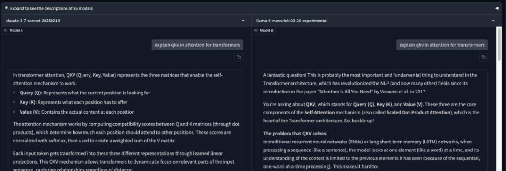Click the 'A fantastic question!' paragraph in Model B
The image size is (506, 171).
(x=370, y=83)
